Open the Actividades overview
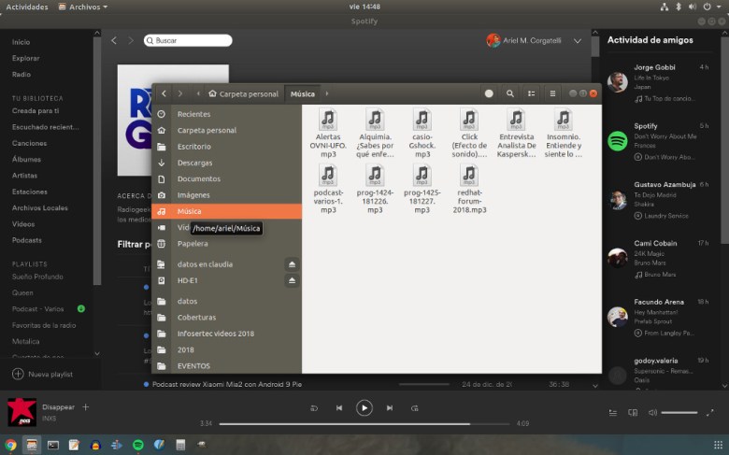This screenshot has height=455, width=729. (26, 7)
